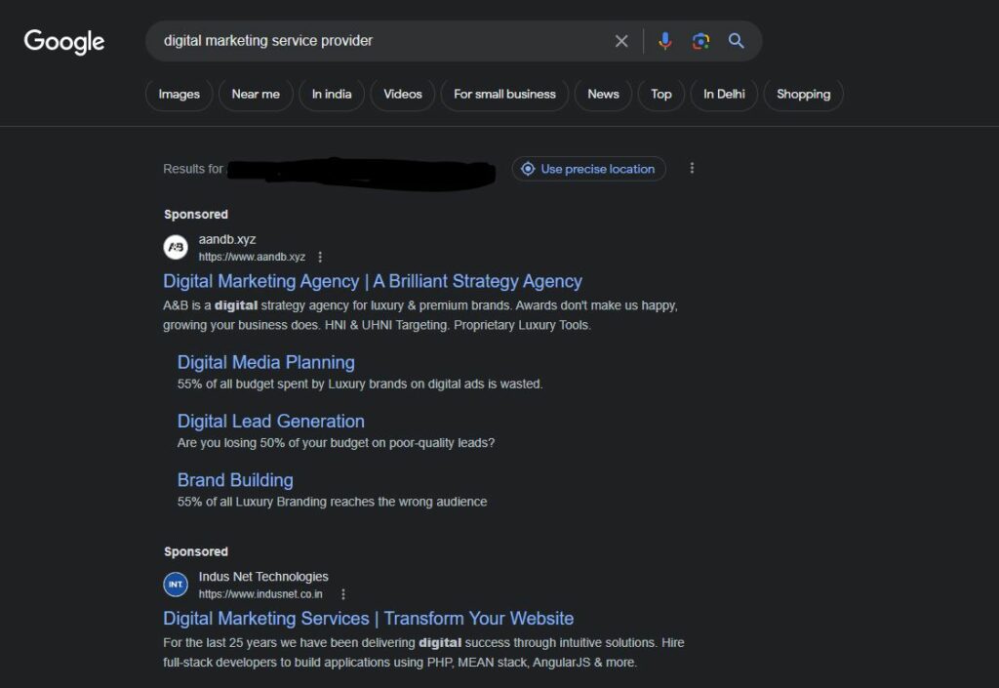Click "55% of all Luxury Branding" description
This screenshot has width=999, height=688.
(332, 502)
